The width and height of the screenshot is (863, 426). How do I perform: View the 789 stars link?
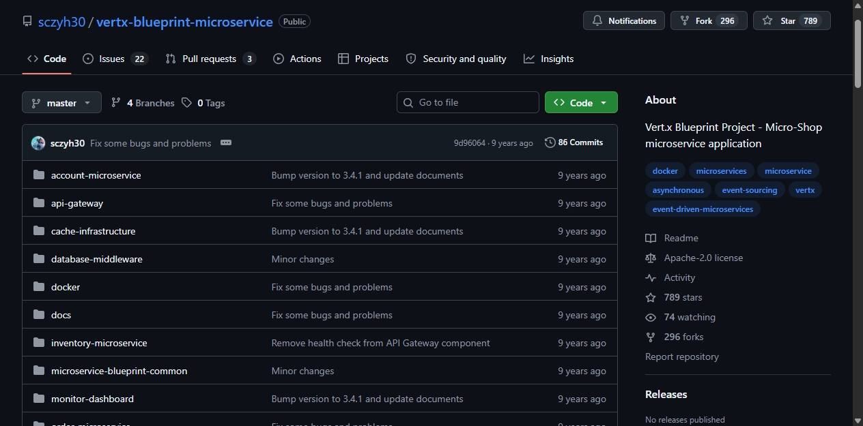point(674,297)
